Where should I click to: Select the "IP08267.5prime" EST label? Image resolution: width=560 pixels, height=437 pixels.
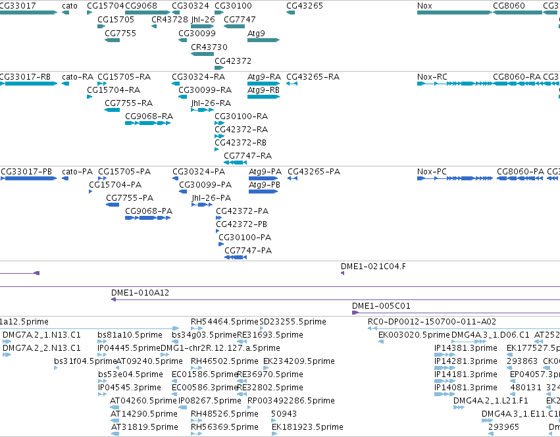point(210,401)
